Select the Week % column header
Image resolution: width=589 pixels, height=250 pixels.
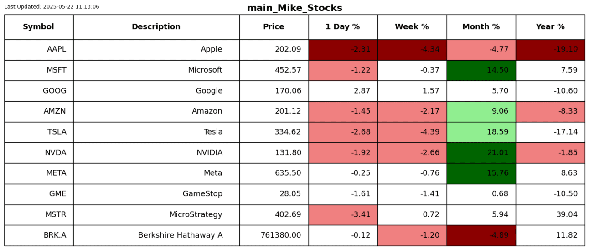412,27
